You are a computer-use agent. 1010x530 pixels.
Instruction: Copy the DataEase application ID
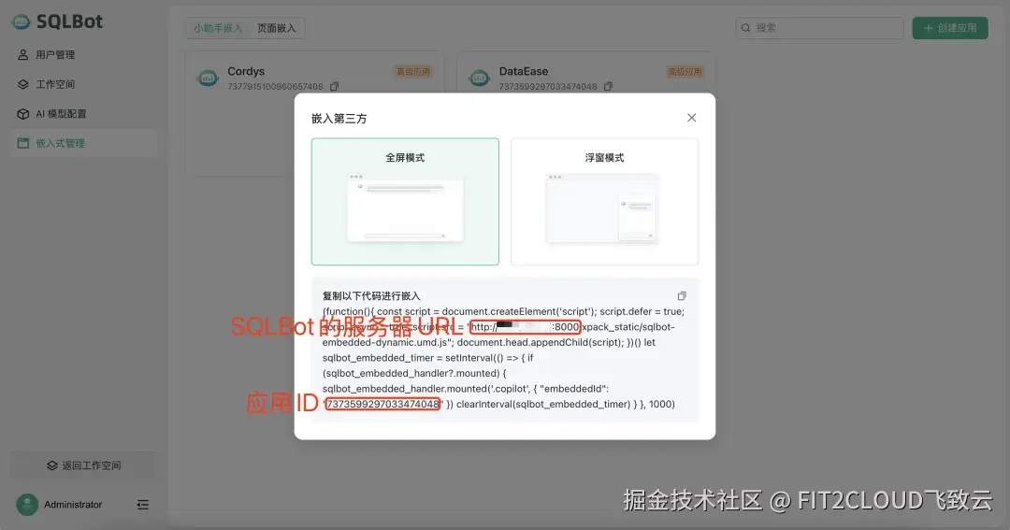[x=608, y=86]
